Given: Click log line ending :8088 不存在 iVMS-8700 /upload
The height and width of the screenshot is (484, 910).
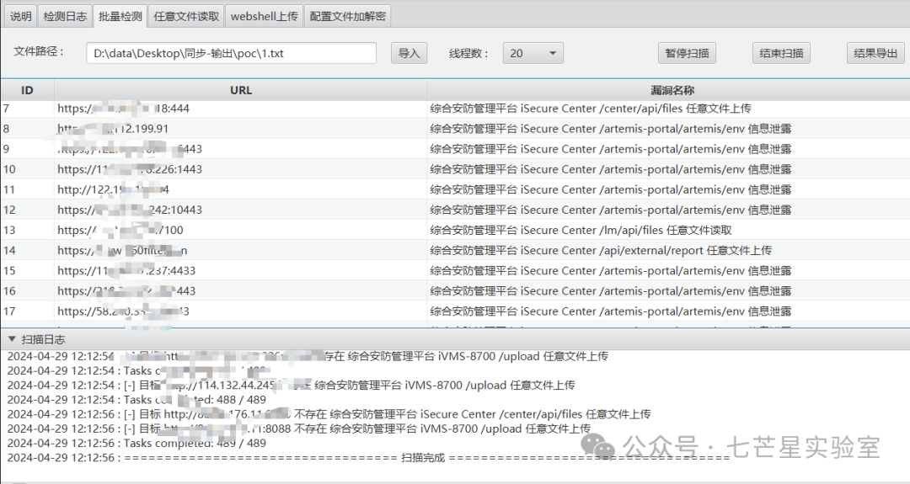Looking at the screenshot, I should pyautogui.click(x=299, y=429).
